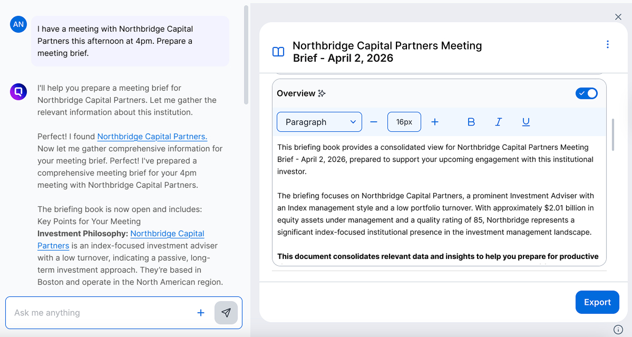Image resolution: width=632 pixels, height=337 pixels.
Task: Click the Northbridge Capital Partners link under Investment Philosophy
Action: click(167, 233)
